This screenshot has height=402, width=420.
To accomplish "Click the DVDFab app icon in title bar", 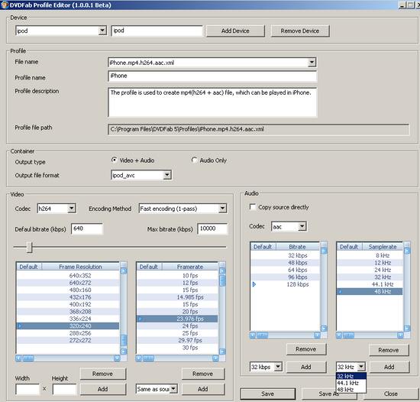I will coord(5,5).
